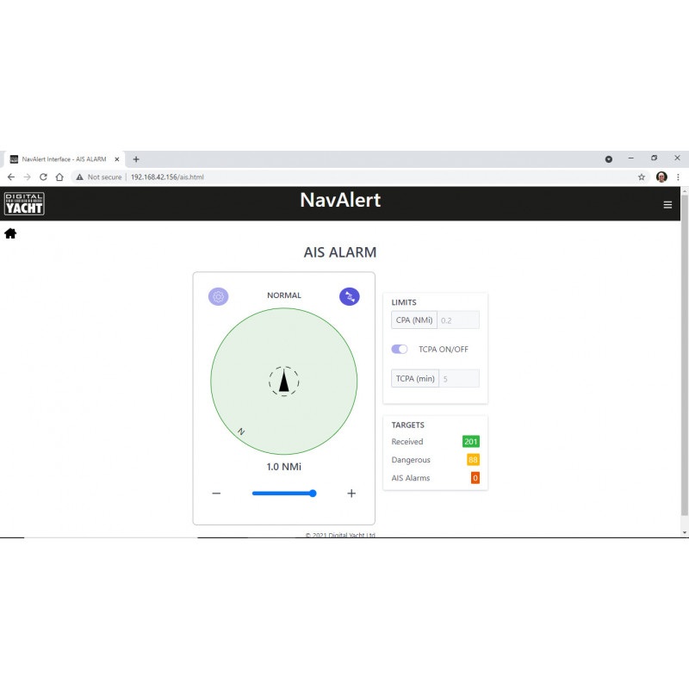Viewport: 689px width, 689px height.
Task: Click the home icon below the logo
Action: point(10,233)
